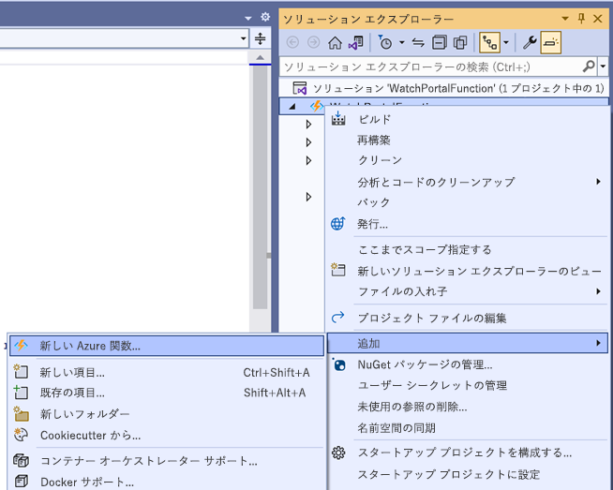Open editor tab gear settings icon
The height and width of the screenshot is (490, 613).
click(265, 17)
